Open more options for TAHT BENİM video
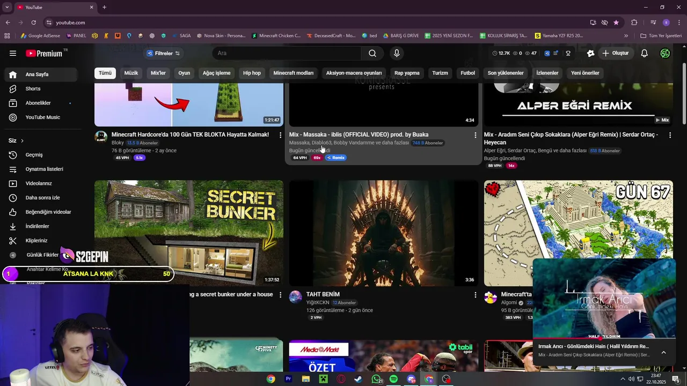687x386 pixels. click(x=475, y=295)
